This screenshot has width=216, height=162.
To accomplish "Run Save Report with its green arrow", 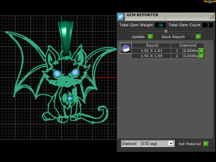I will [198, 37].
